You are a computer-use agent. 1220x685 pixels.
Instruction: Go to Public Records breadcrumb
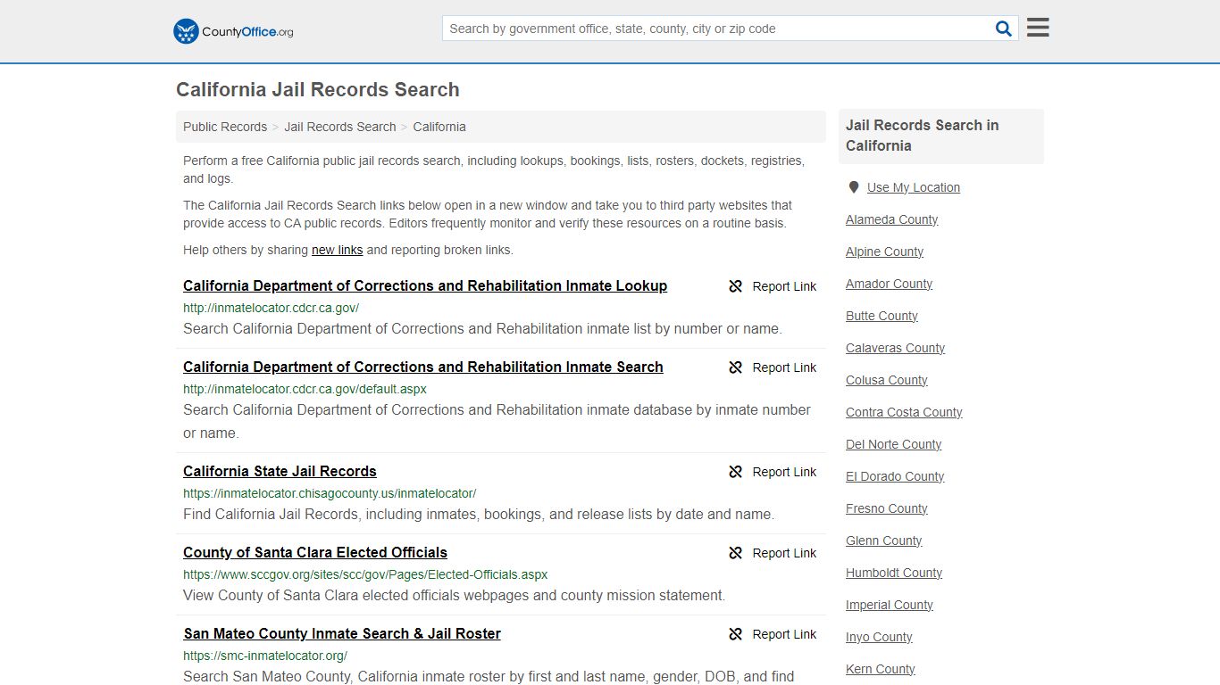(225, 127)
